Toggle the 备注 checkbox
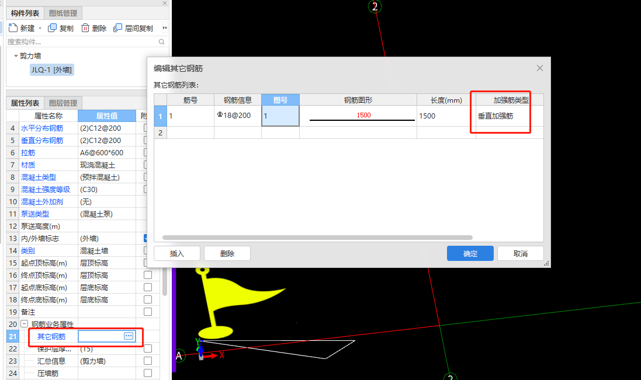 148,312
